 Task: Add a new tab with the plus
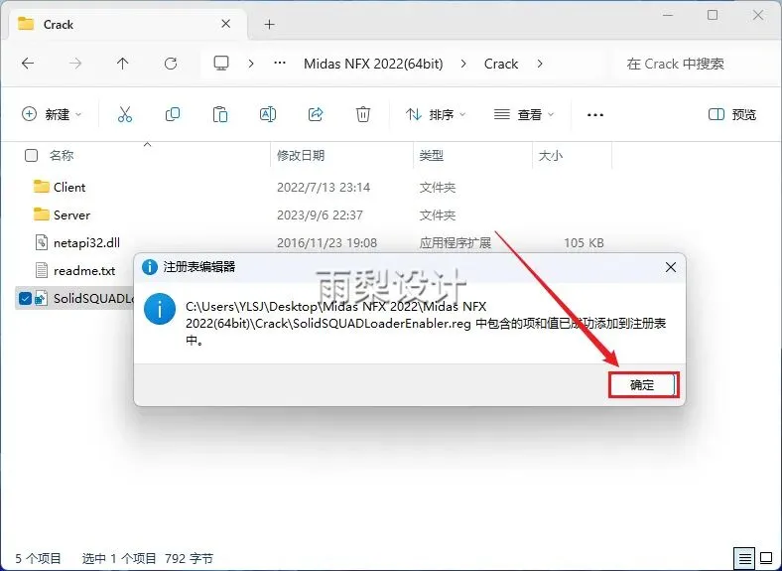269,24
